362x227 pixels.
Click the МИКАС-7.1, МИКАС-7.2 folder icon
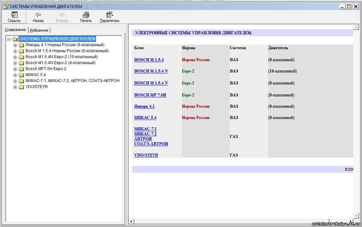click(x=22, y=81)
